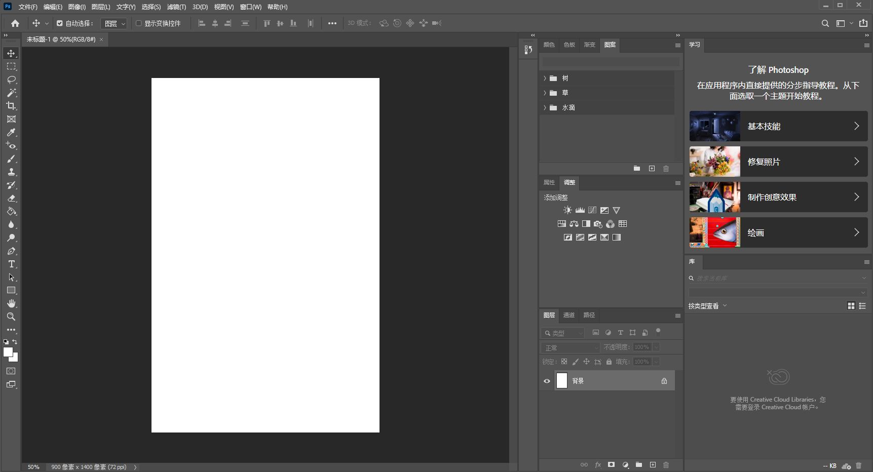Expand the 树 pattern folder

click(545, 78)
